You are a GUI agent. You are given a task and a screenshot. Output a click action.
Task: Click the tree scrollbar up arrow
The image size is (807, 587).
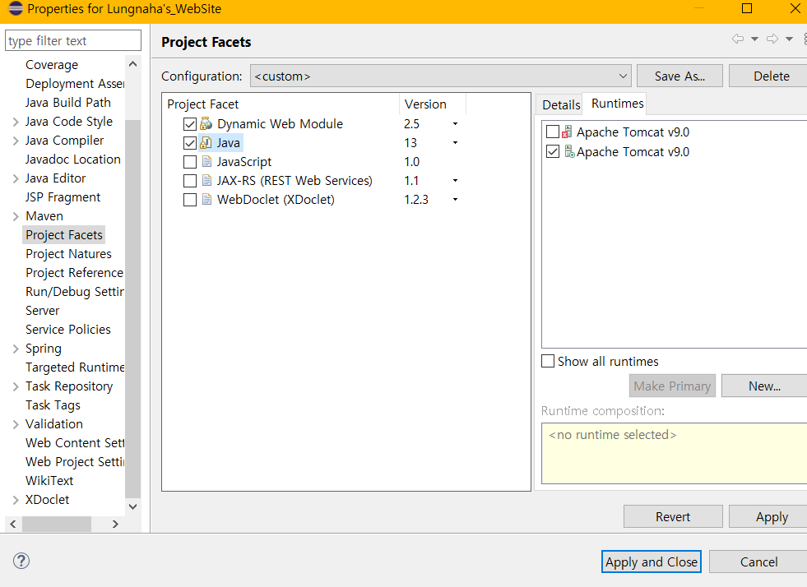tap(132, 64)
